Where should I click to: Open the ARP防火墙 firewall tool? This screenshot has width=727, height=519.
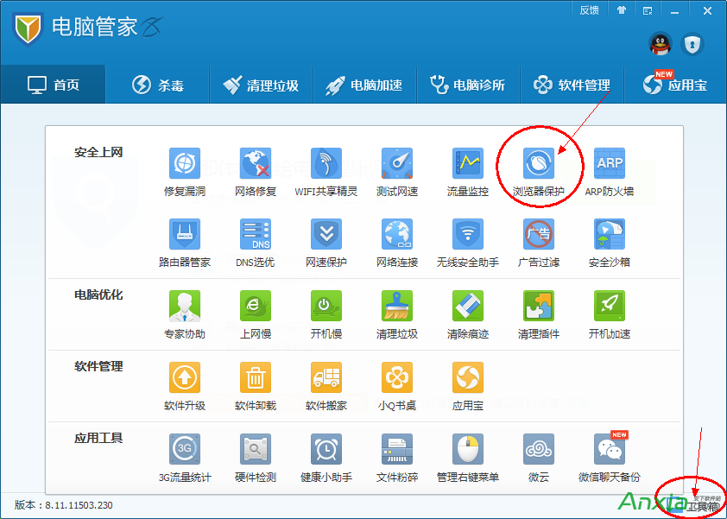(610, 172)
